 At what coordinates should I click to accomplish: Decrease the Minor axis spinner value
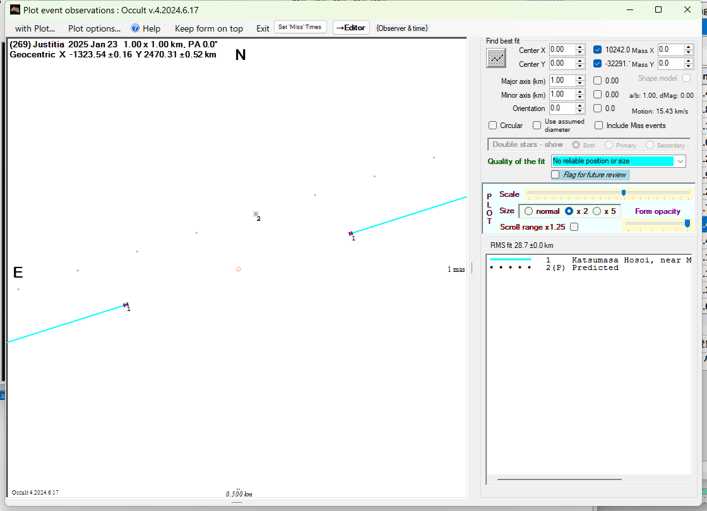tap(580, 97)
